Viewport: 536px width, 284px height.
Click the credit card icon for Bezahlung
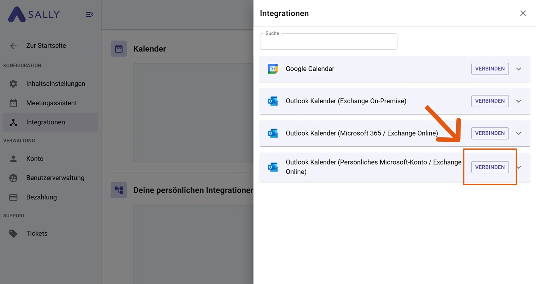[13, 197]
